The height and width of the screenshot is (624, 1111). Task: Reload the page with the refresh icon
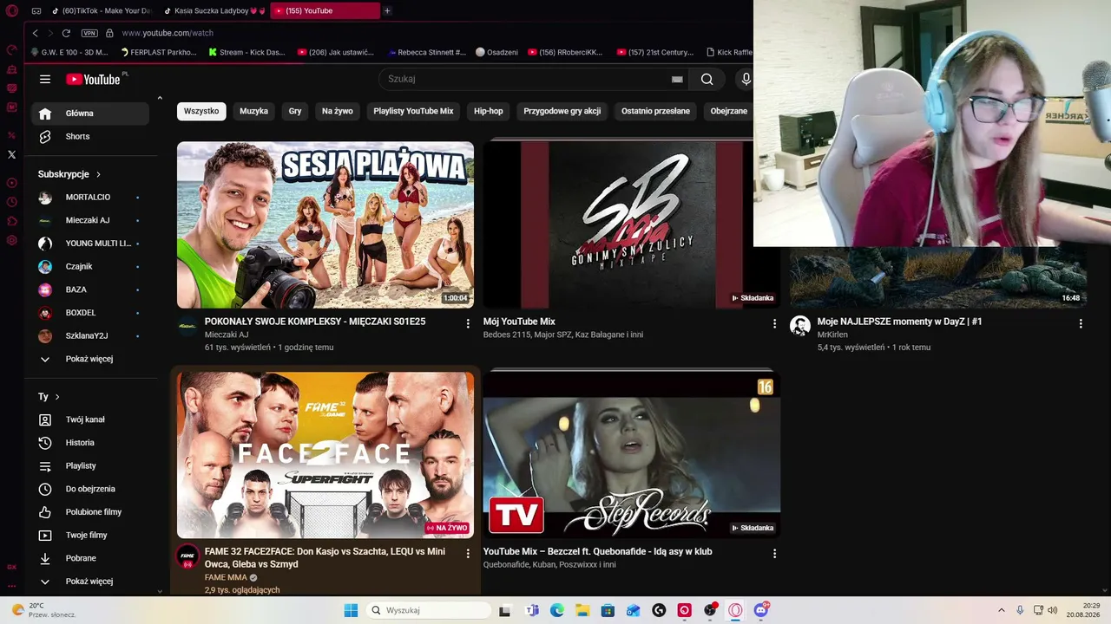point(66,33)
